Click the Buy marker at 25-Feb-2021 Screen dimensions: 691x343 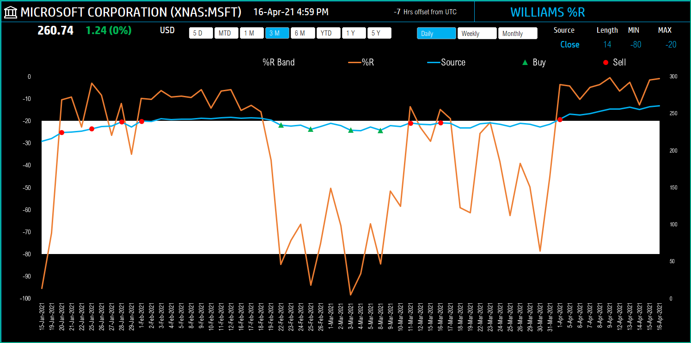(x=311, y=129)
